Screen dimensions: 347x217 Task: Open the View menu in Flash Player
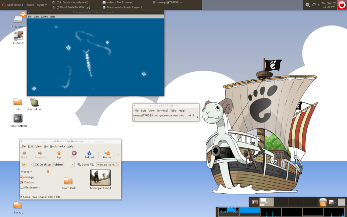click(36, 17)
